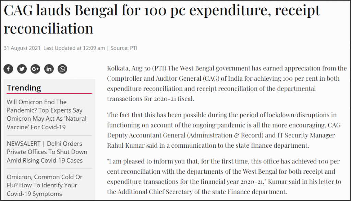
Task: Share article via Facebook icon
Action: (8, 69)
